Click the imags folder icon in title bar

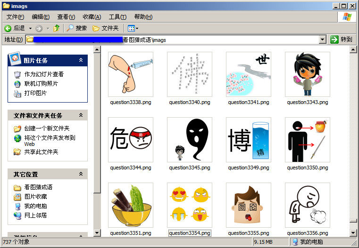(x=6, y=6)
